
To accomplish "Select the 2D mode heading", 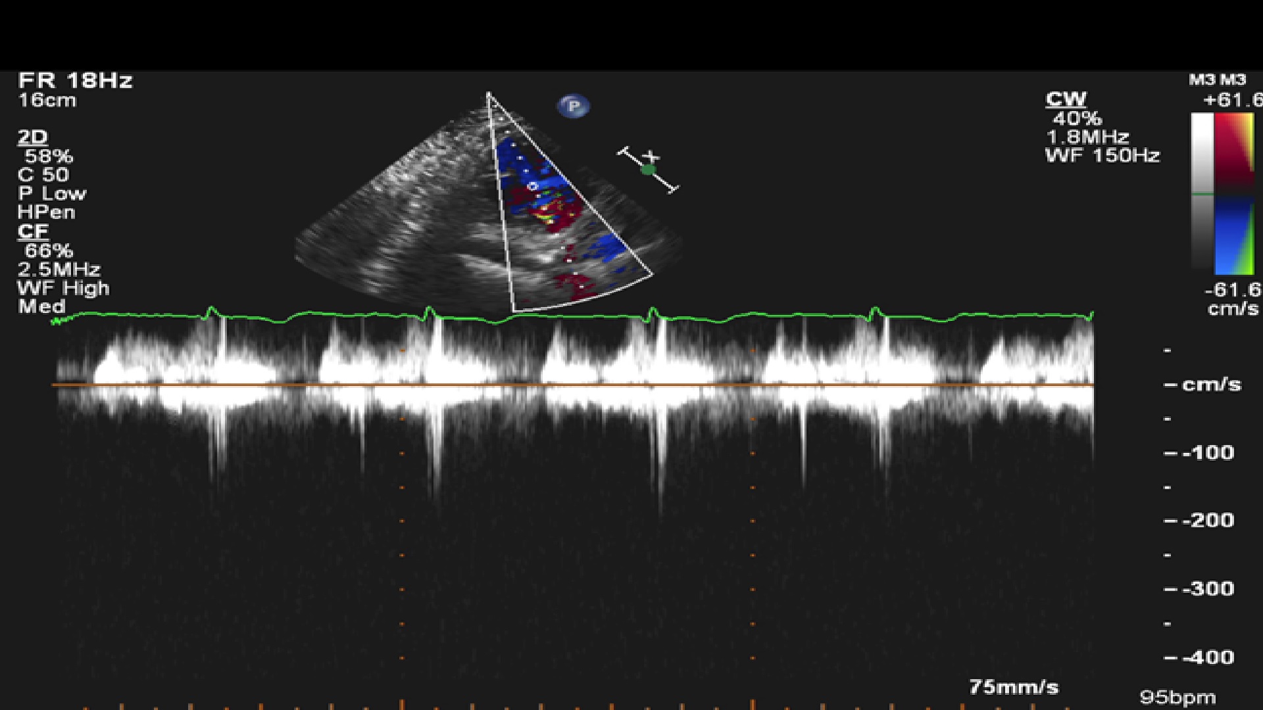I will point(32,137).
